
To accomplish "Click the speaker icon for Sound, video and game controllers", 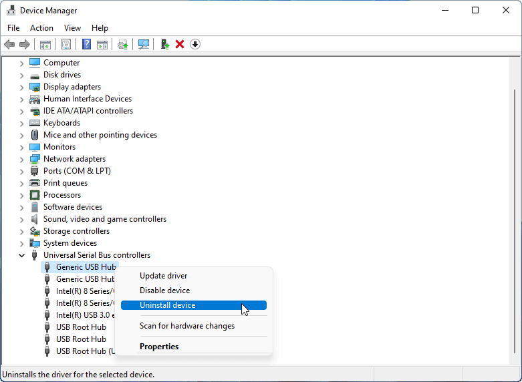I will pyautogui.click(x=35, y=219).
